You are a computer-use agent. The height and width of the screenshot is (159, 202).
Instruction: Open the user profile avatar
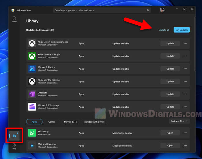point(162,10)
